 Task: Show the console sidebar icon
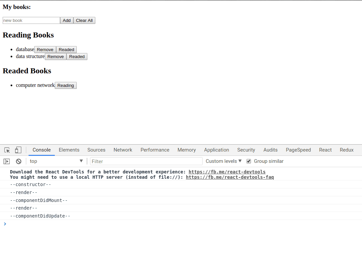tap(7, 162)
